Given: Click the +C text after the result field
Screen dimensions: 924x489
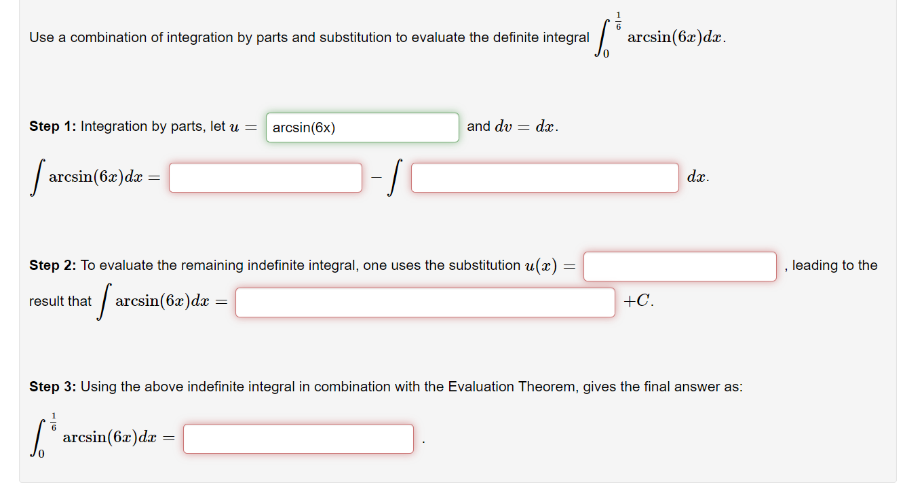Looking at the screenshot, I should (638, 302).
